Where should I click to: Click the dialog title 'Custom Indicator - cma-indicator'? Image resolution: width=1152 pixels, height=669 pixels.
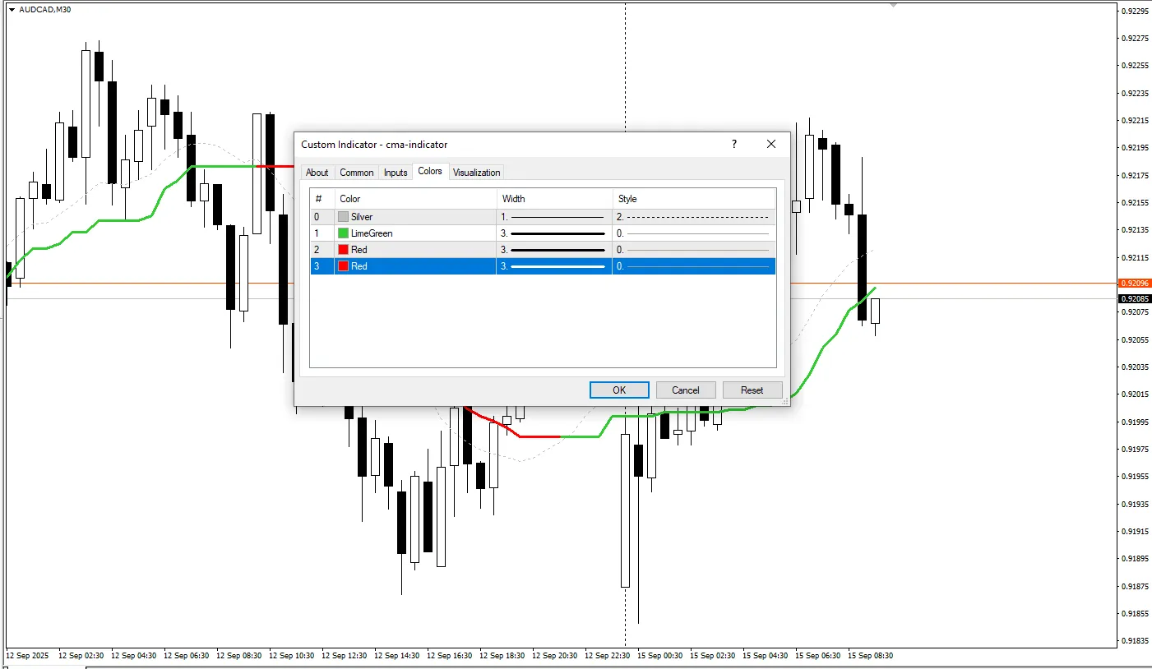tap(374, 145)
